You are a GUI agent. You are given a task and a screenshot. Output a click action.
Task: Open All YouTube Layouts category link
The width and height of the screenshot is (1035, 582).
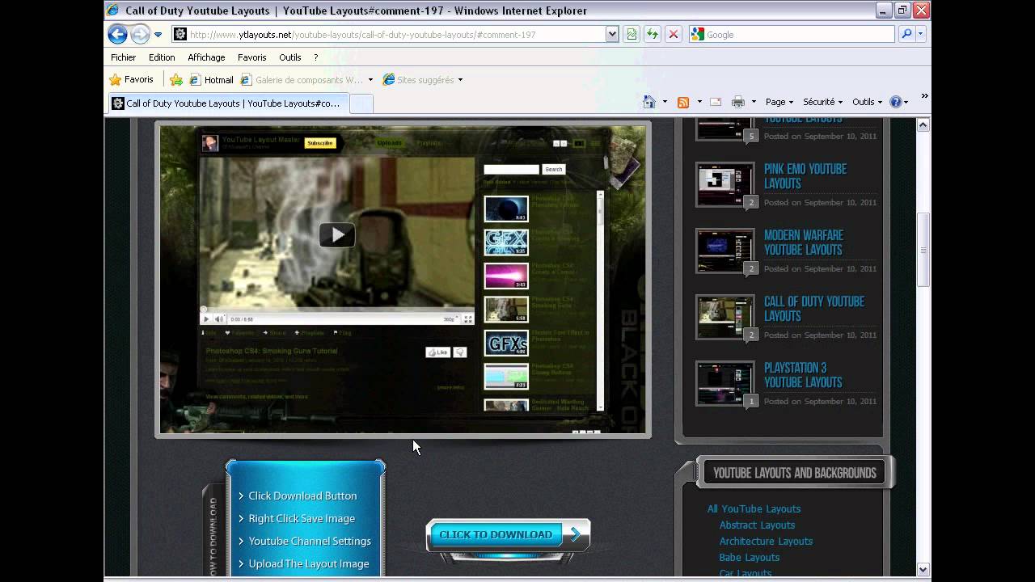click(754, 508)
